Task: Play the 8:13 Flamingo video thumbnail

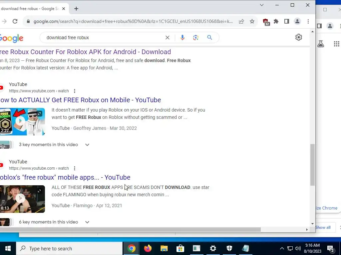Action: tap(22, 199)
